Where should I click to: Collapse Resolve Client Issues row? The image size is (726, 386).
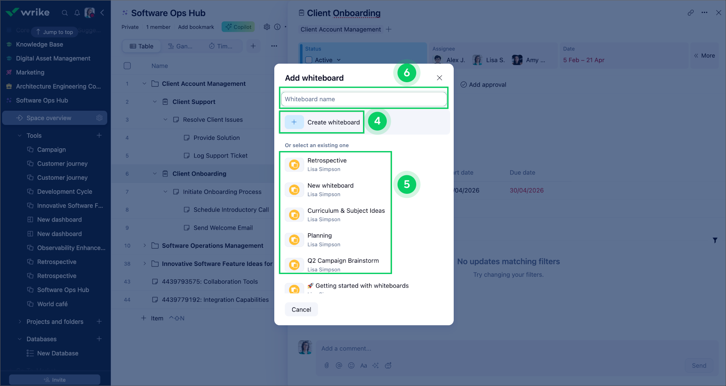tap(165, 120)
